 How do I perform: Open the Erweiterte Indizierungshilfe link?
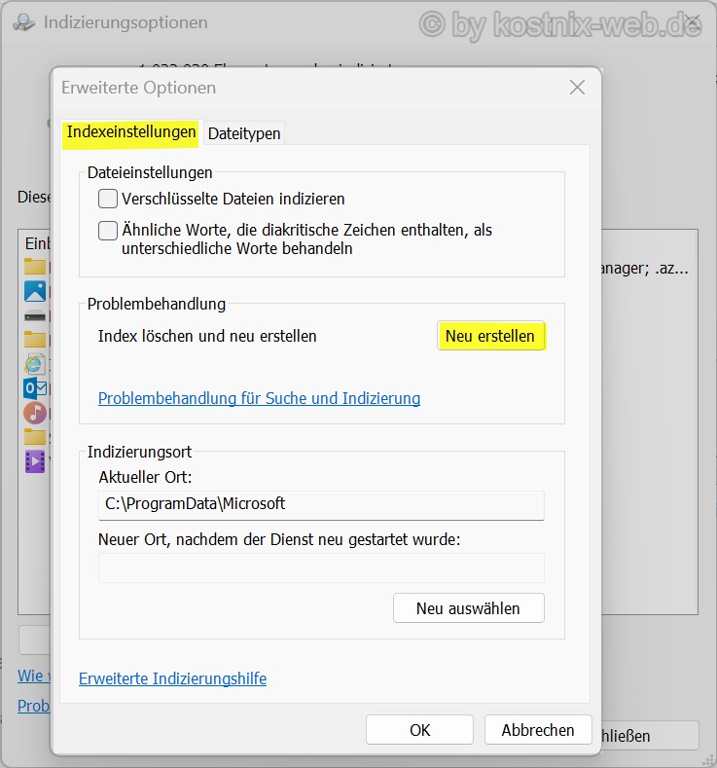pos(173,678)
